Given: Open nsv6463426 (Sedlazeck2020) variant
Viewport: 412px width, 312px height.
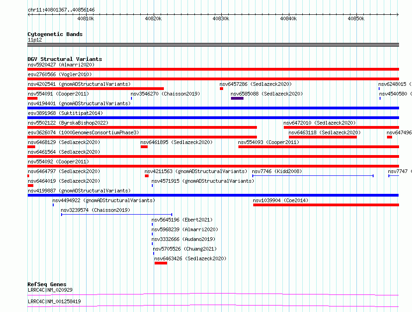Looking at the screenshot, I should 190,258.
